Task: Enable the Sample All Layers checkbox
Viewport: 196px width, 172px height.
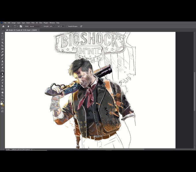Action: tap(67, 26)
